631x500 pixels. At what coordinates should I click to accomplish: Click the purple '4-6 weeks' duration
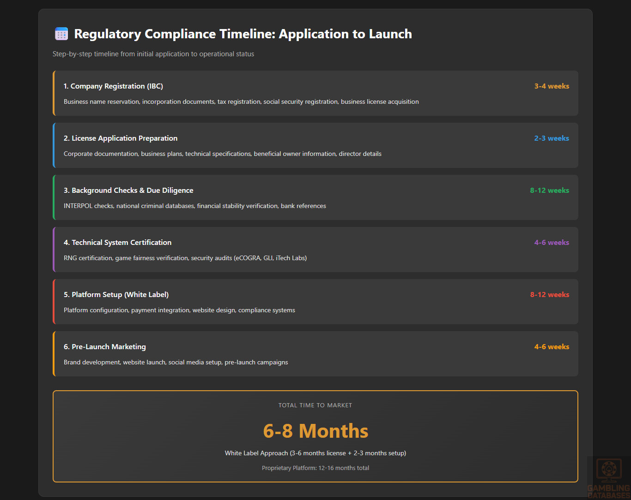(x=552, y=243)
